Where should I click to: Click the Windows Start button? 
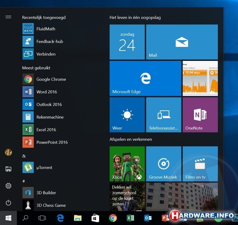[8, 218]
